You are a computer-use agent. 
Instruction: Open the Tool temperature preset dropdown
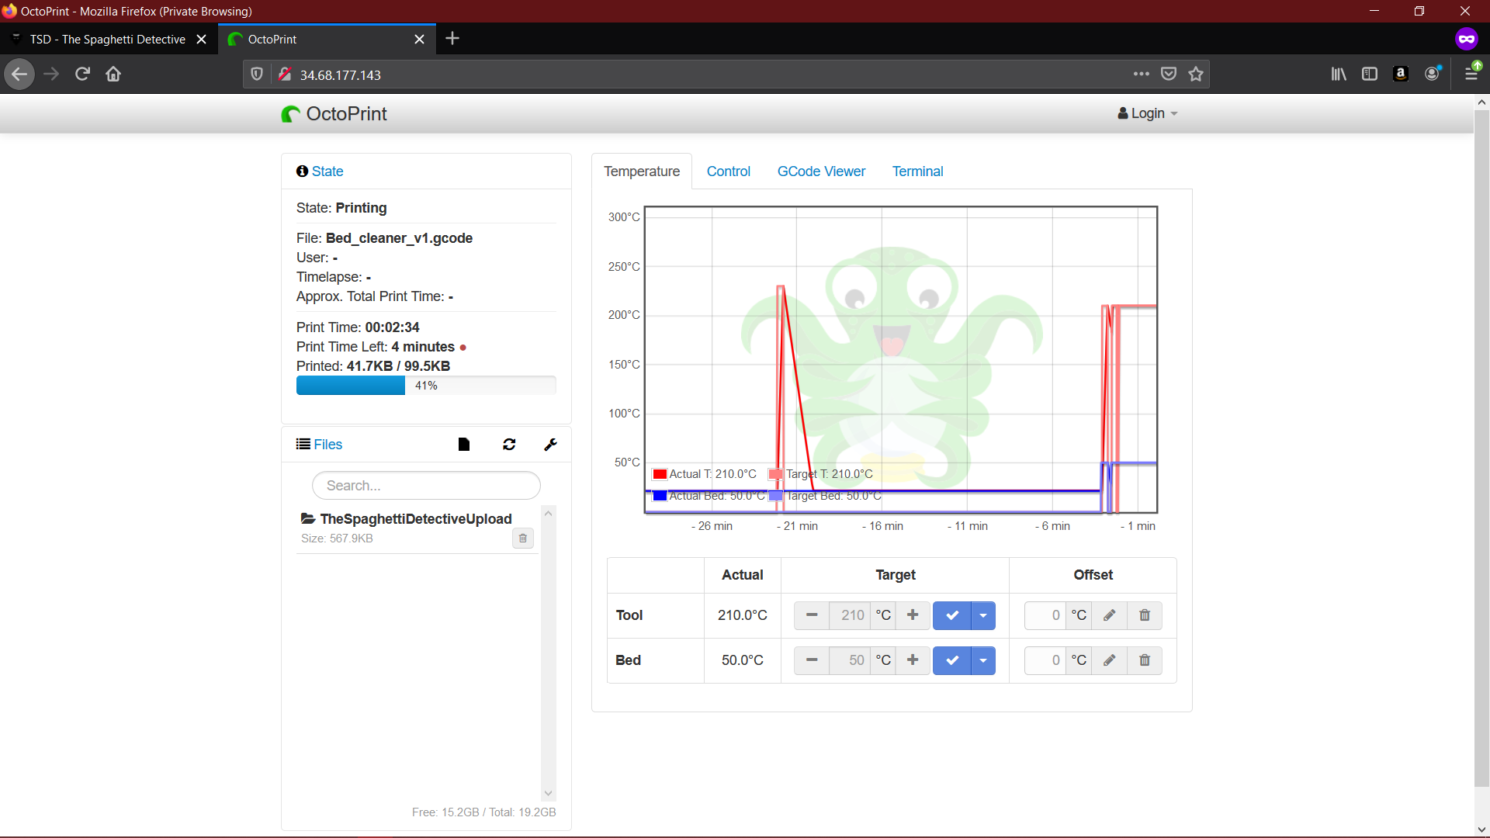click(x=983, y=615)
